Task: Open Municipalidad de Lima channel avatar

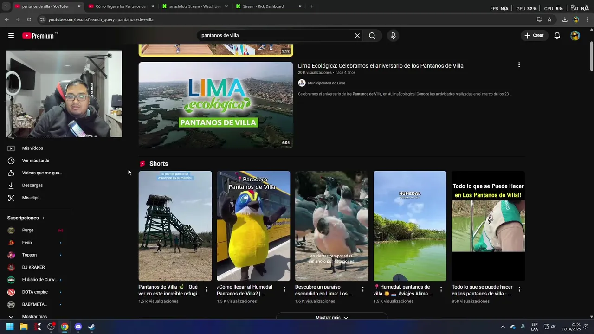Action: 302,83
